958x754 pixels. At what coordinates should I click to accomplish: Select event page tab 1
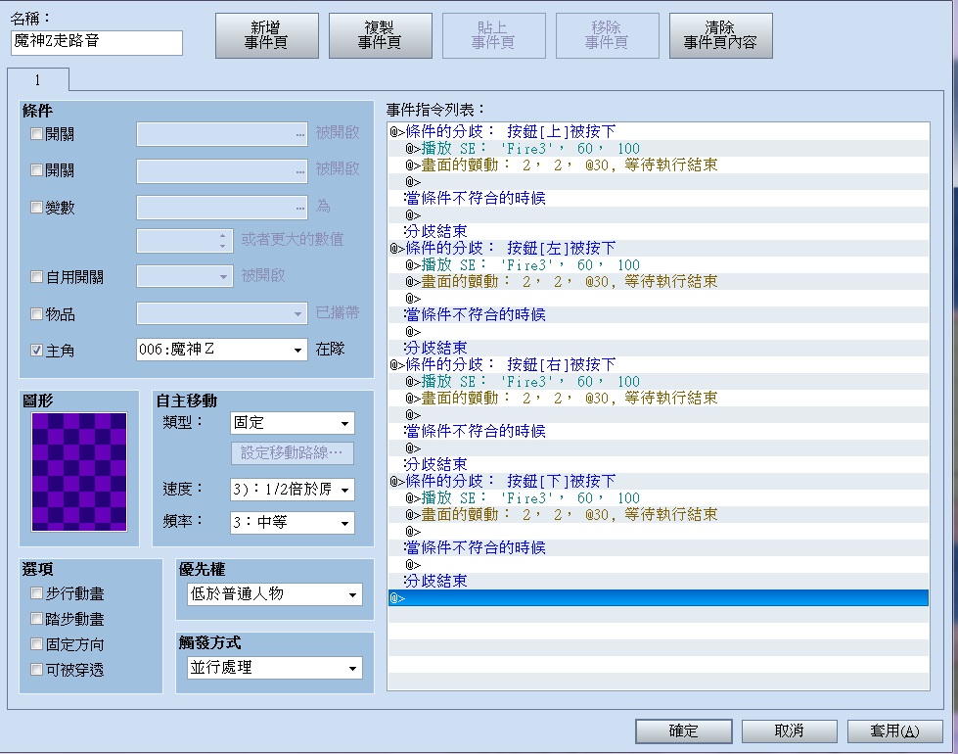(38, 80)
